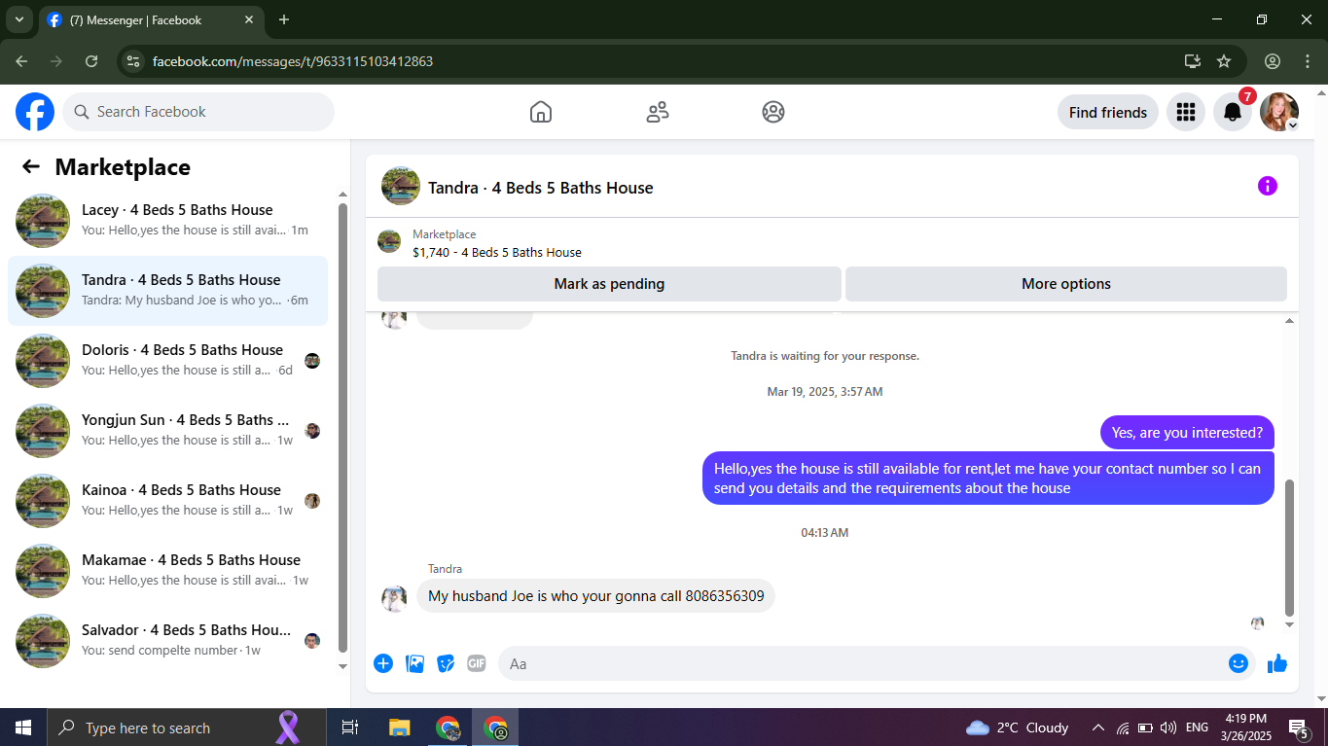The image size is (1328, 746).
Task: Attach a file with the photo icon
Action: coord(414,663)
